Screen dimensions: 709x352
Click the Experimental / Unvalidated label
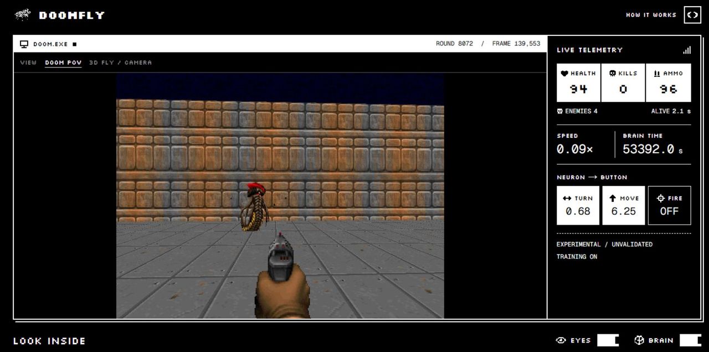pos(604,244)
